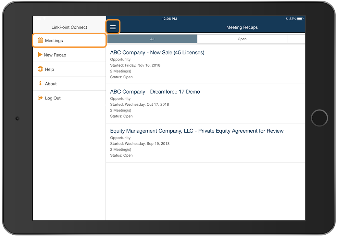This screenshot has width=337, height=236.
Task: Click 2 Meeting(s) under New Sale recap
Action: point(120,71)
